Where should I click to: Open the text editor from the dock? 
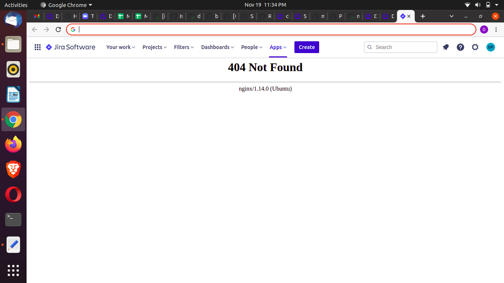pos(13,245)
